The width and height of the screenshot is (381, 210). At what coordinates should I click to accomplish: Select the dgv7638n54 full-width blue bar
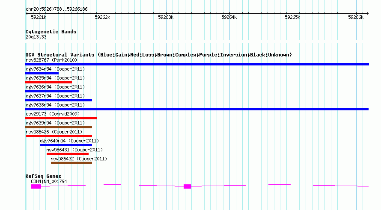197,109
